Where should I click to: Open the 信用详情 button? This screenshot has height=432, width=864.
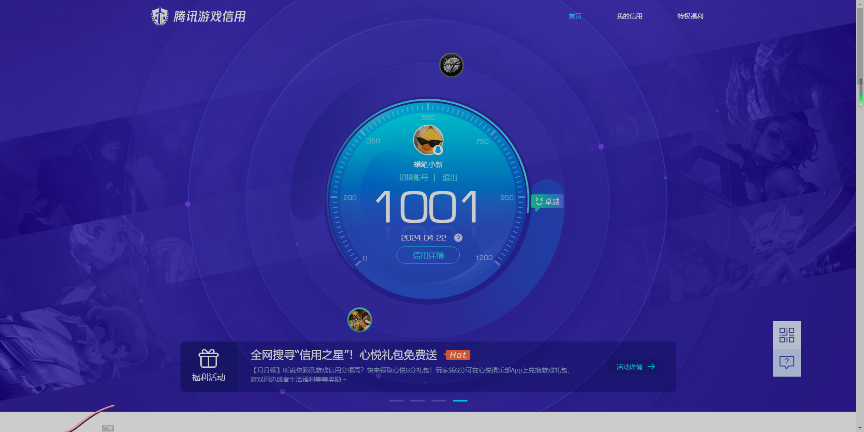[x=428, y=255]
